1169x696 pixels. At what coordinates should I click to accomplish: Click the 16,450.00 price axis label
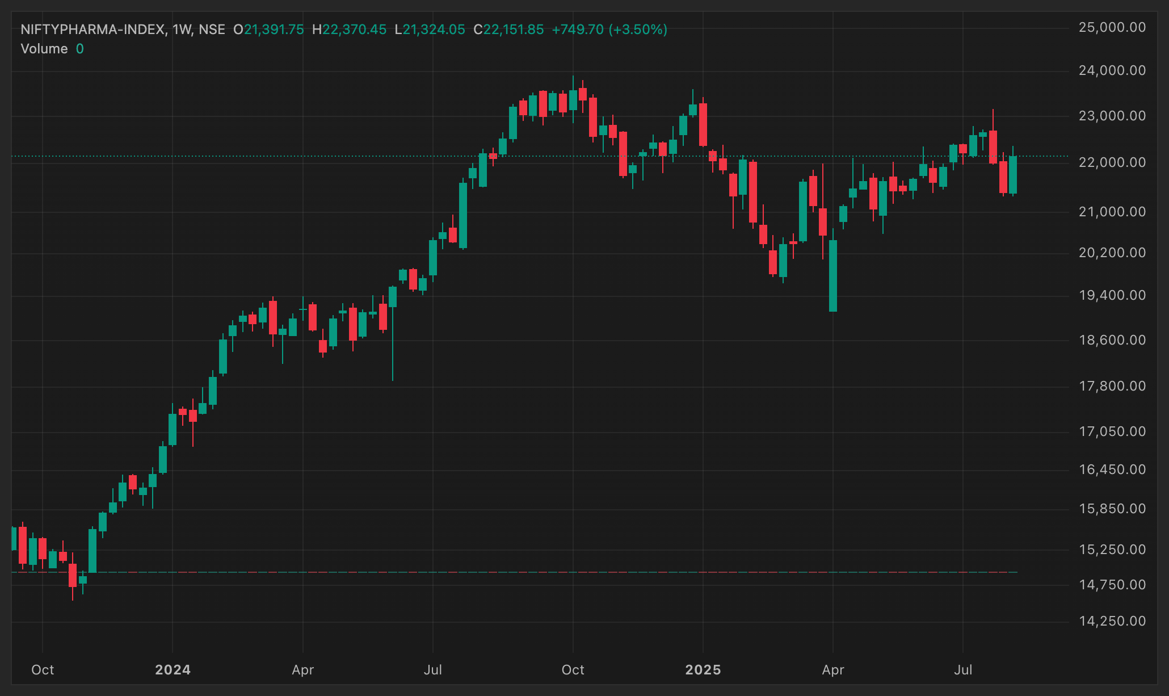pos(1112,469)
